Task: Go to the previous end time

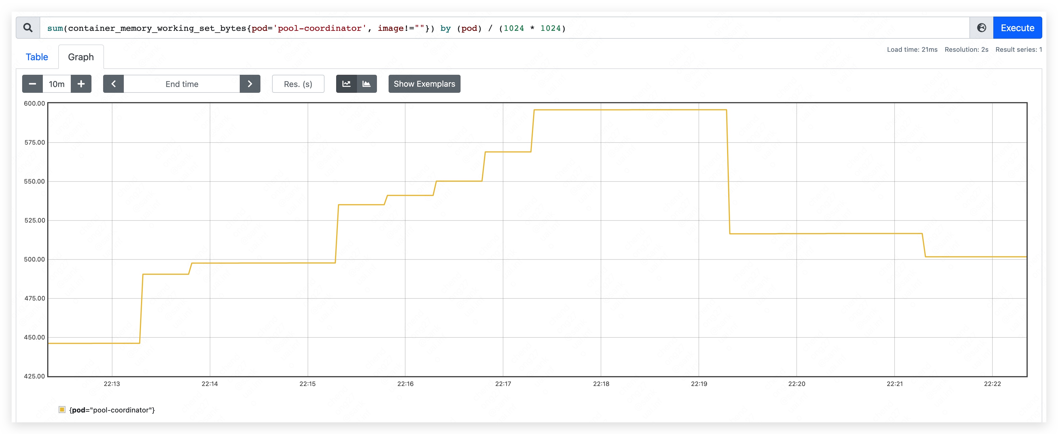Action: (x=113, y=84)
